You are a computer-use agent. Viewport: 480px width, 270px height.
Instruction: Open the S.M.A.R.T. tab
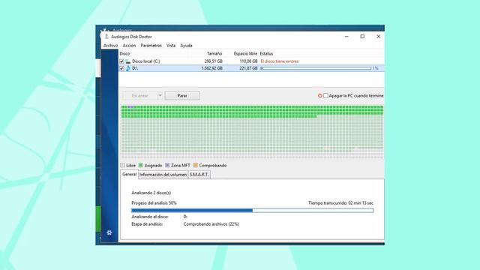[x=199, y=175]
